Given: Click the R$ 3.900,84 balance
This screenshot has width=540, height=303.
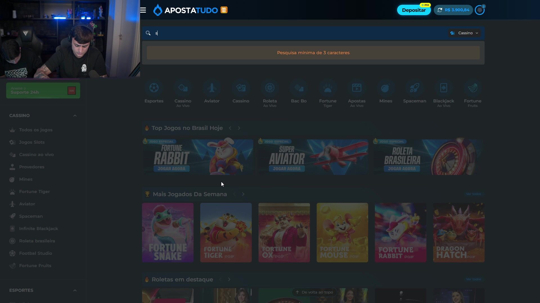Looking at the screenshot, I should click(457, 10).
